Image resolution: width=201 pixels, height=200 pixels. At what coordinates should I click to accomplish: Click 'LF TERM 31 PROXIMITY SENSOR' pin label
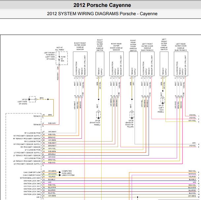coord(27,156)
